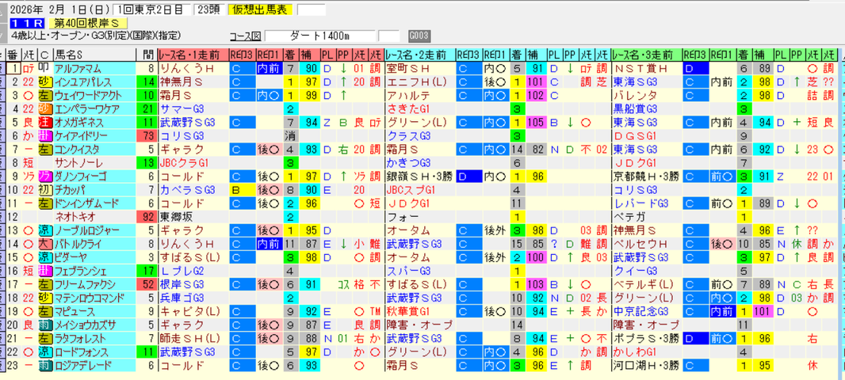Screen dimensions: 845x380
Task: Click the レース名・3走前 column header
Action: pos(647,55)
